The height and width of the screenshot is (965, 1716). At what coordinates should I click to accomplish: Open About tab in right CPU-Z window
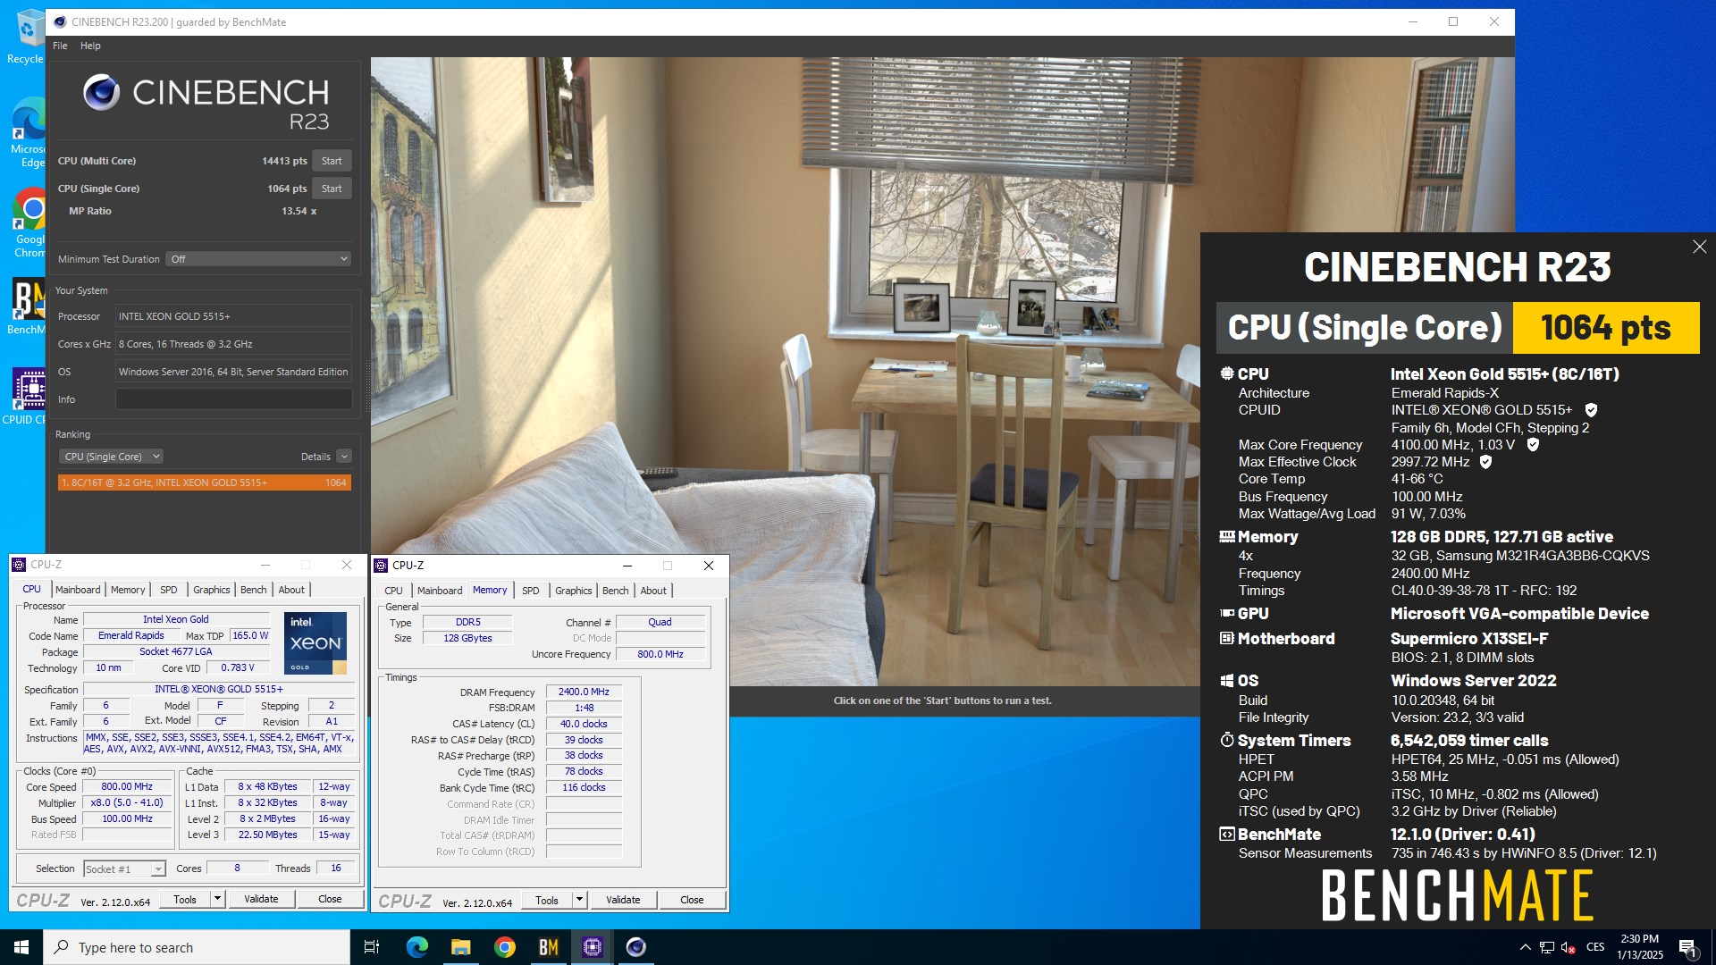tap(653, 591)
